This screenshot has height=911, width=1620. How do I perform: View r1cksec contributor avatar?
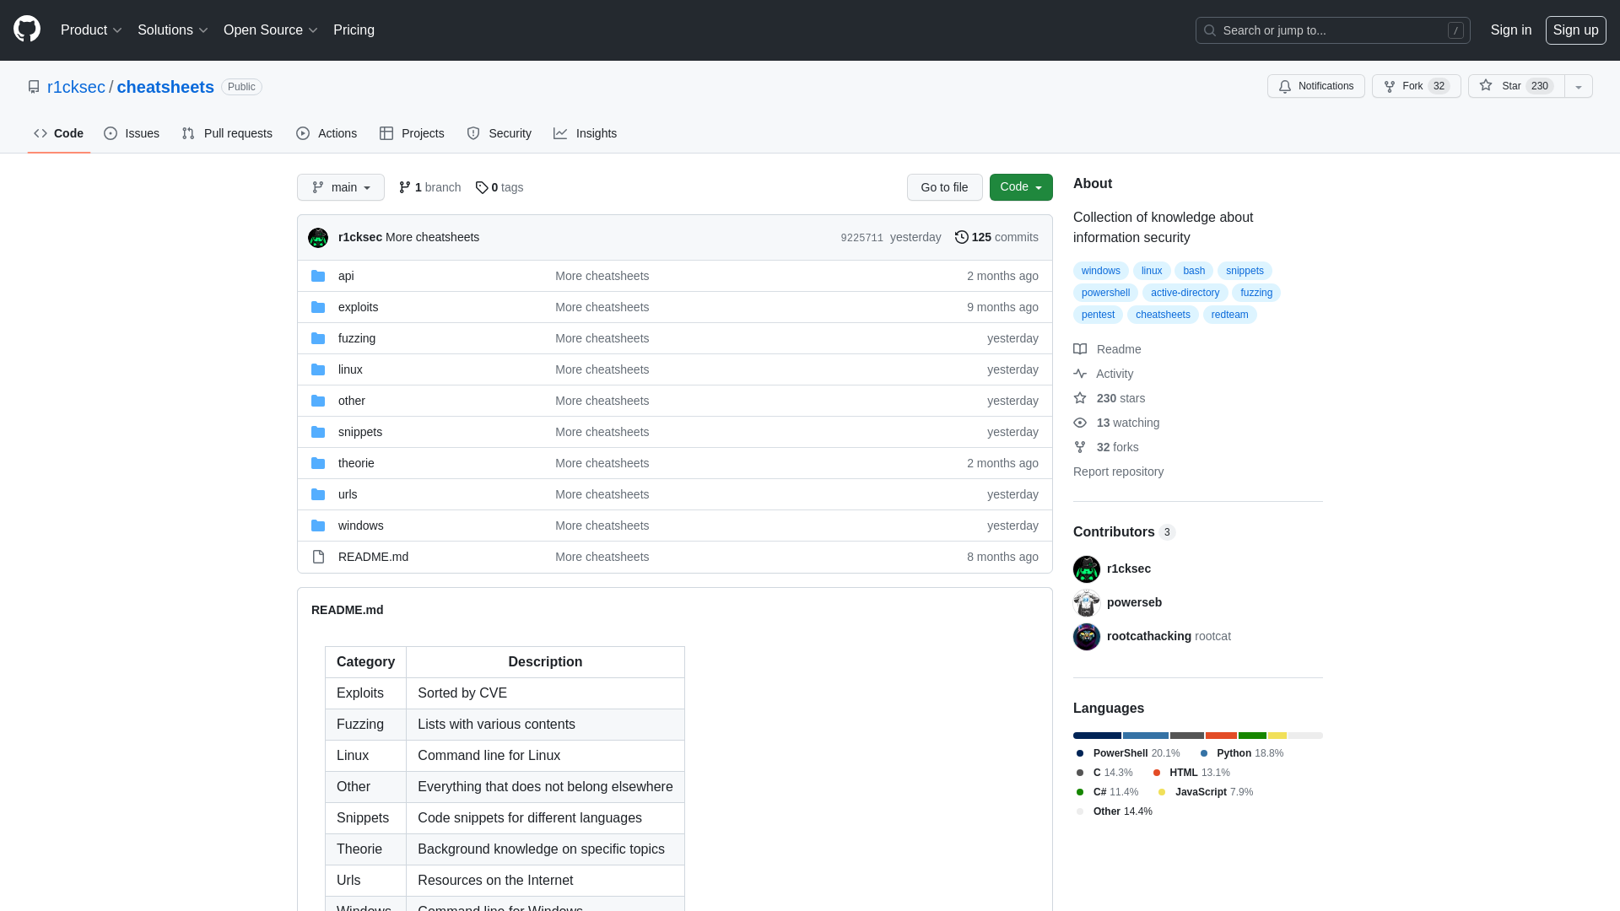tap(1087, 569)
